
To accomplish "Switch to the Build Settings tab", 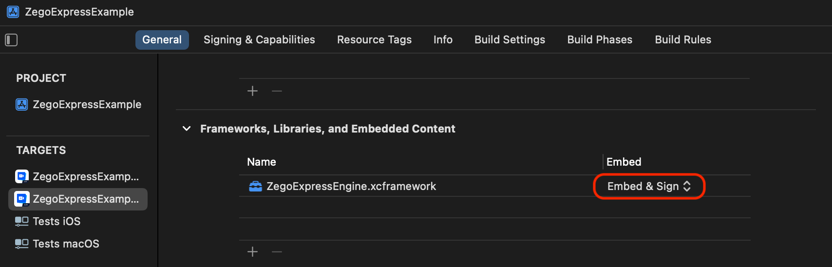I will [510, 40].
